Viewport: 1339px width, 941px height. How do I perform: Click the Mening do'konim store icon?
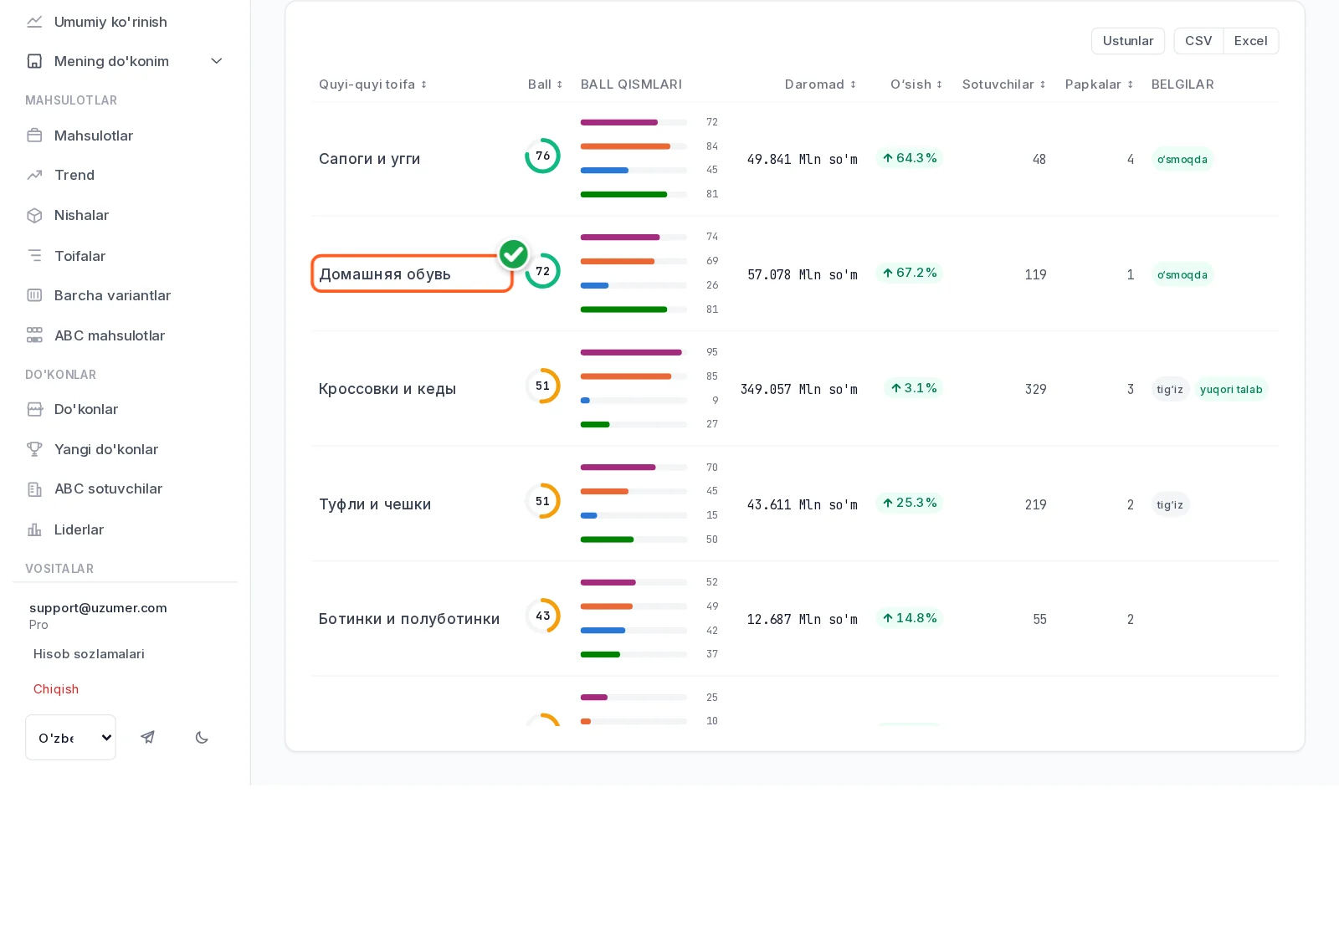coord(34,61)
